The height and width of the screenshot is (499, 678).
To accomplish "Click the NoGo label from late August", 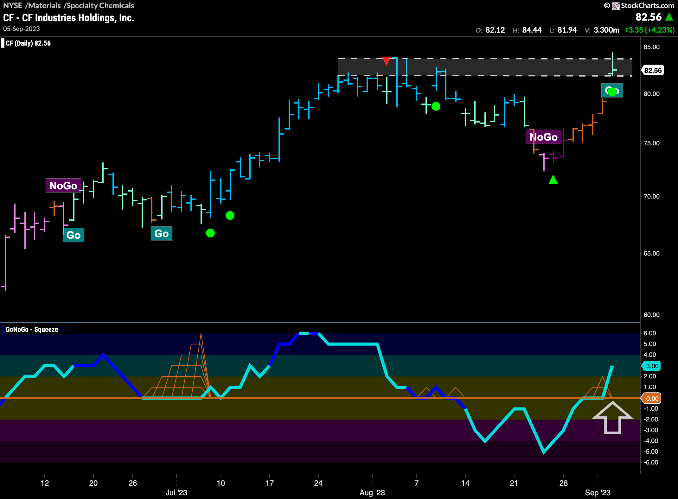I will tap(544, 137).
